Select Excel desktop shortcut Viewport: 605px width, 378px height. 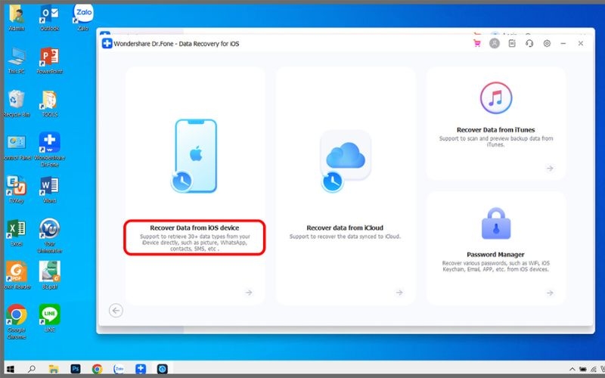coord(17,233)
